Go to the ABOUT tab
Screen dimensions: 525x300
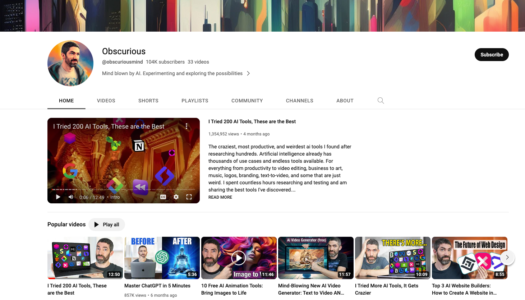click(x=345, y=101)
